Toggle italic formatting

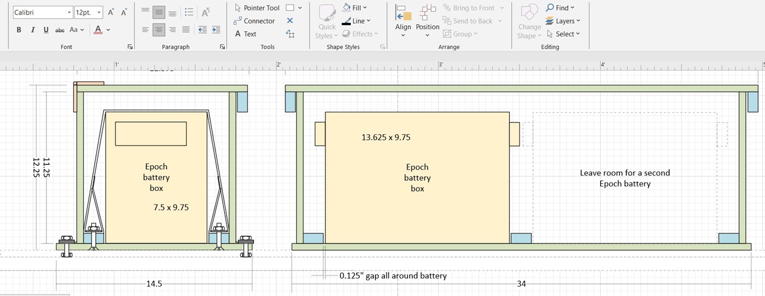[x=33, y=30]
